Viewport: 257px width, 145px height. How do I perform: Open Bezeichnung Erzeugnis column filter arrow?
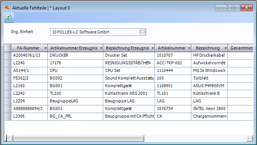tap(153, 48)
